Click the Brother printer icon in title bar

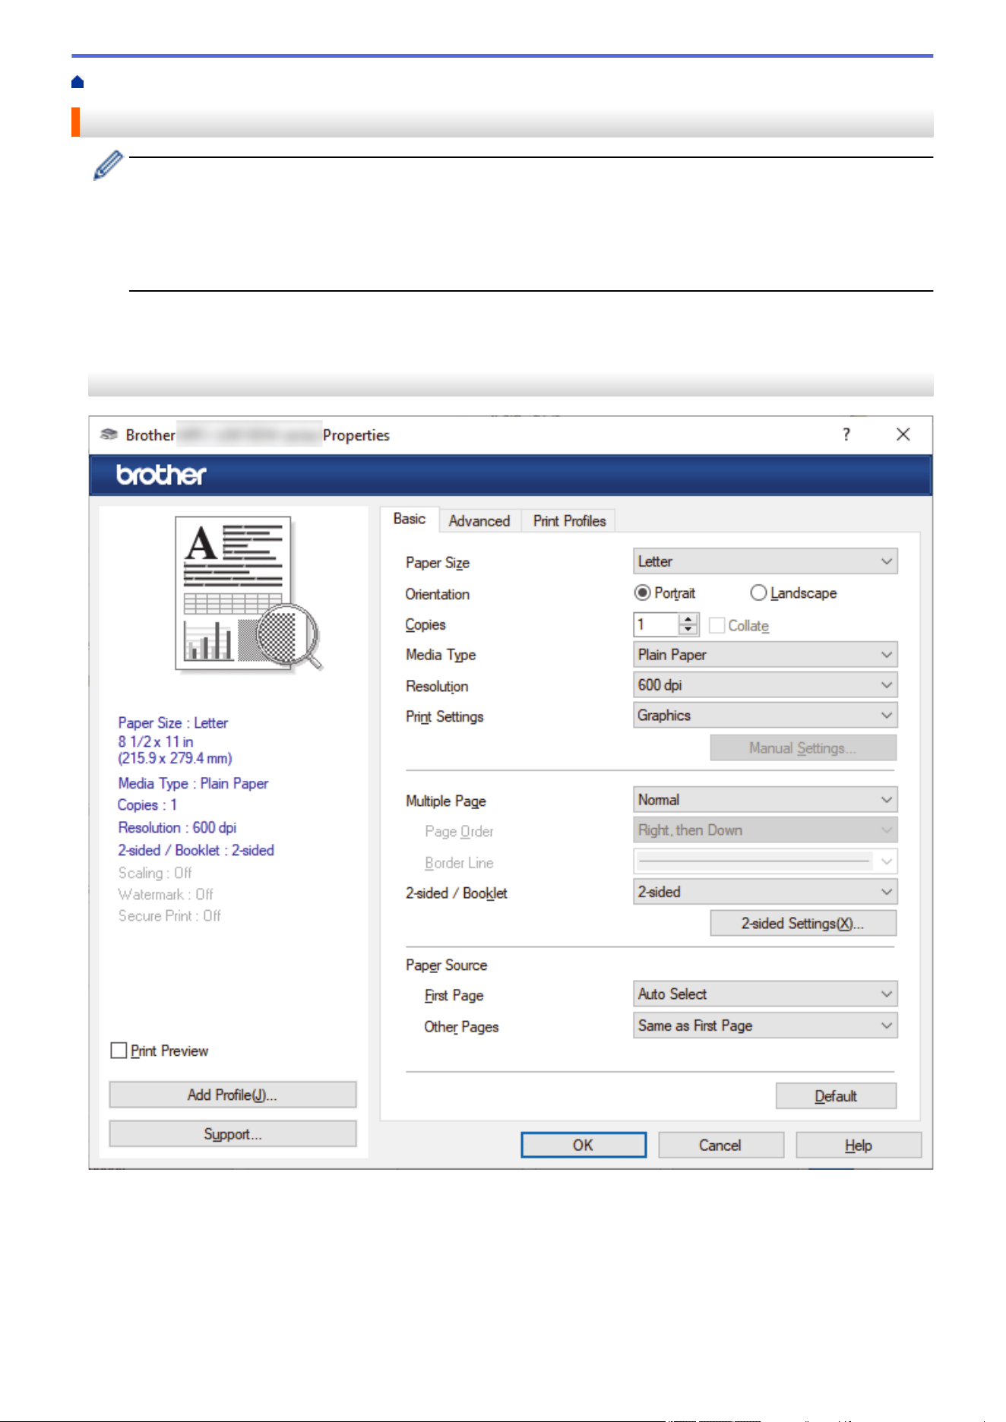[109, 434]
